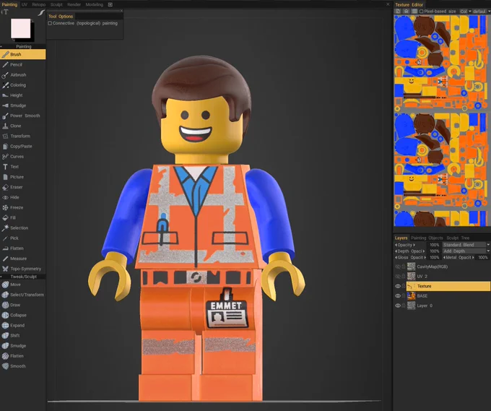Image resolution: width=491 pixels, height=411 pixels.
Task: Select the Measure tool
Action: coord(22,259)
